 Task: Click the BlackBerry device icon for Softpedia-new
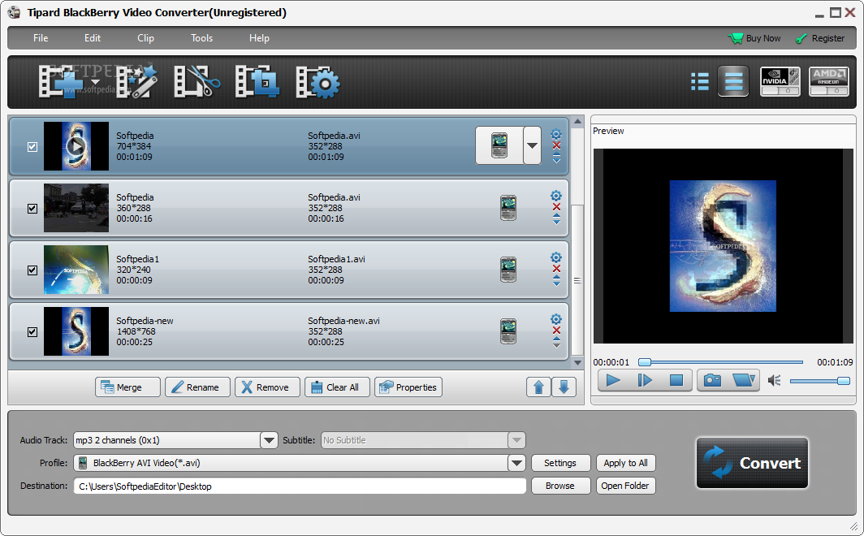point(508,331)
